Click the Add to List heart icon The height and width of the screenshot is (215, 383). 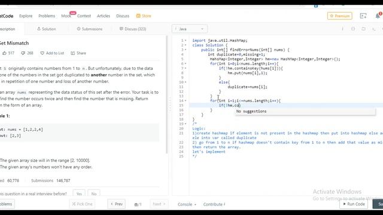point(42,53)
